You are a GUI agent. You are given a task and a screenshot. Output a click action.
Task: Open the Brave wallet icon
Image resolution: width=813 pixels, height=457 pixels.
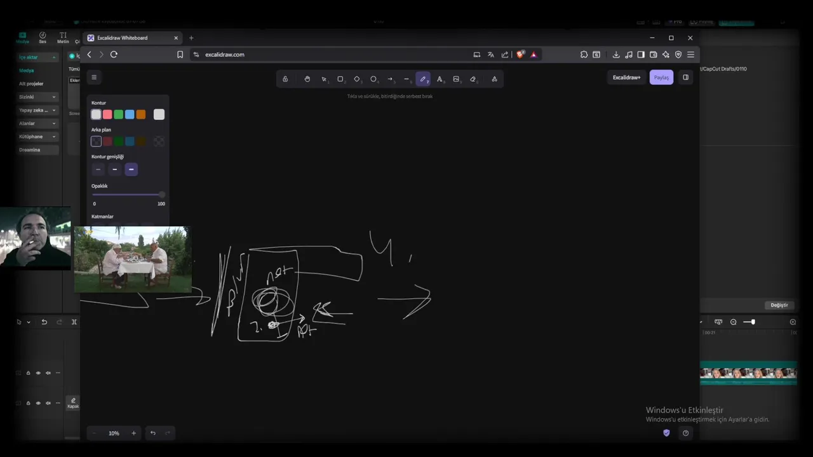pyautogui.click(x=653, y=55)
